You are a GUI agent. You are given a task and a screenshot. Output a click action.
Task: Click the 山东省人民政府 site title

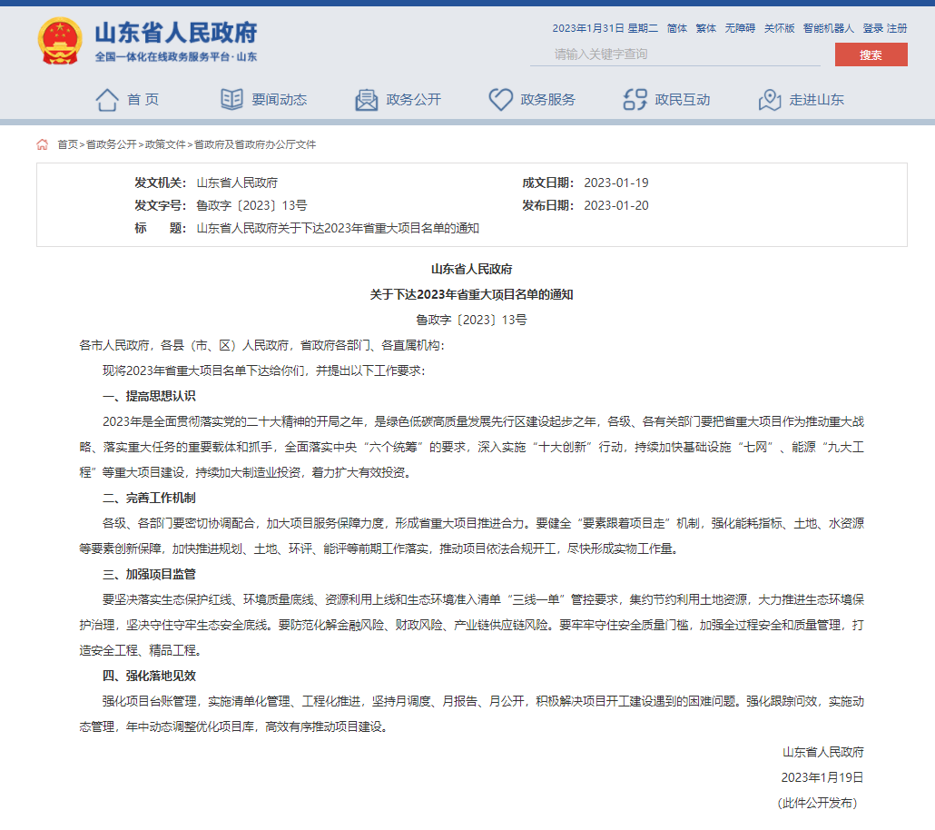[176, 32]
